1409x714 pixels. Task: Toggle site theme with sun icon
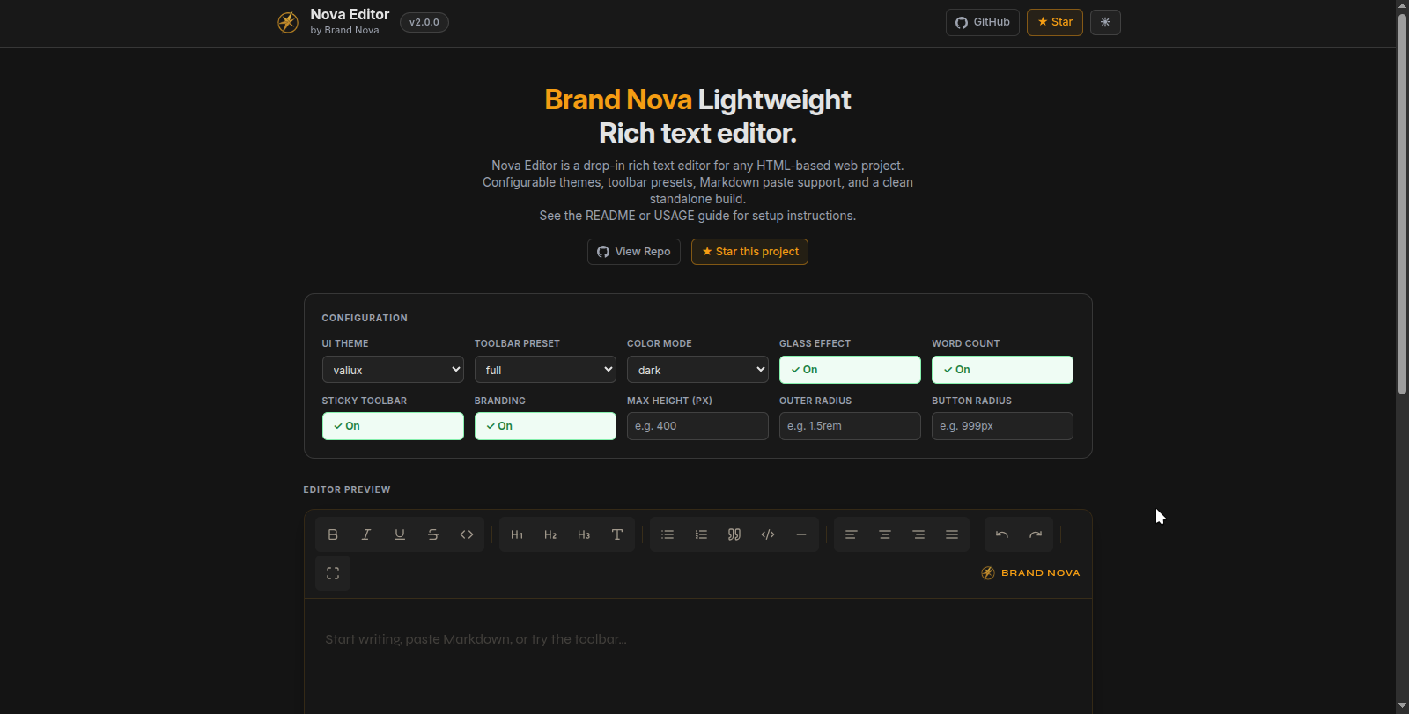pos(1105,22)
